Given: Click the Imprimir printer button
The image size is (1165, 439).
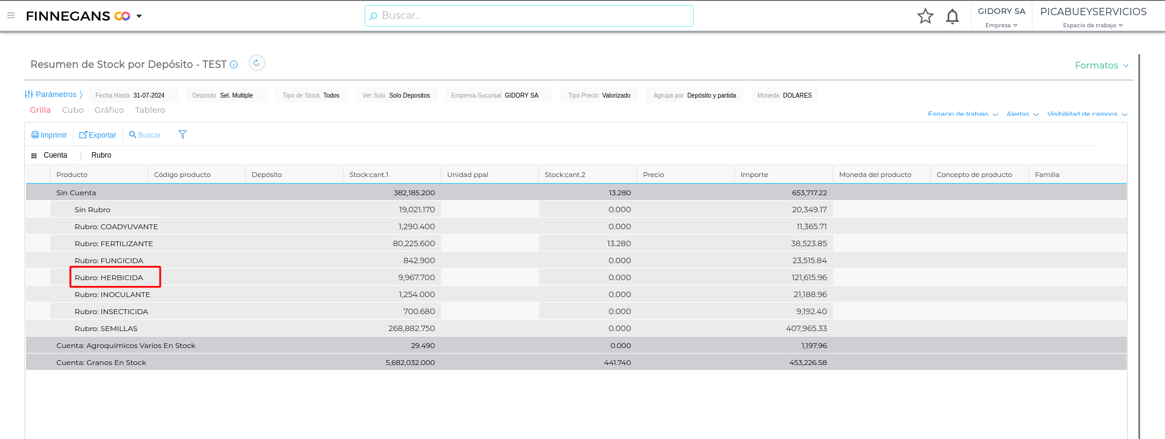Looking at the screenshot, I should point(49,135).
